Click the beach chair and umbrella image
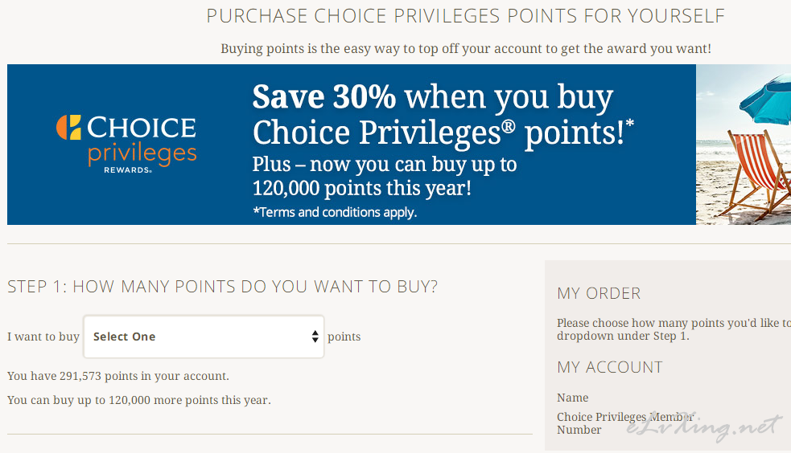The height and width of the screenshot is (453, 791). (744, 145)
